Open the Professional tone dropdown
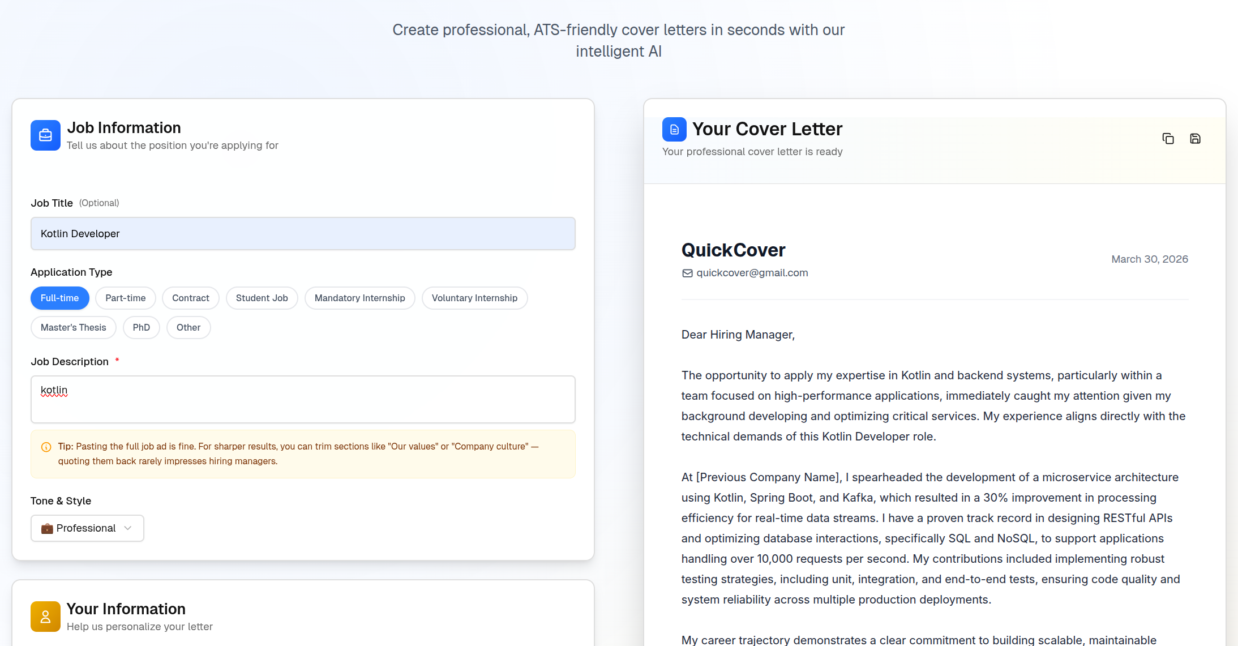The height and width of the screenshot is (646, 1238). (x=87, y=528)
